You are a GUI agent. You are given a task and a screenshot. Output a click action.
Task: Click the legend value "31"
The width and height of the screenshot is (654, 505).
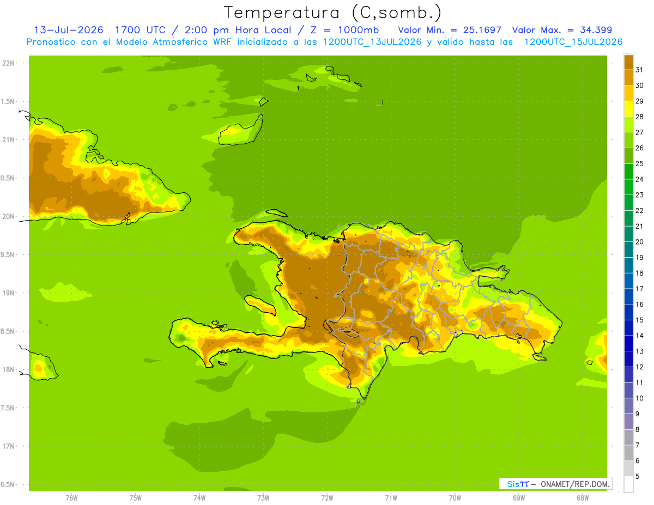coord(639,70)
